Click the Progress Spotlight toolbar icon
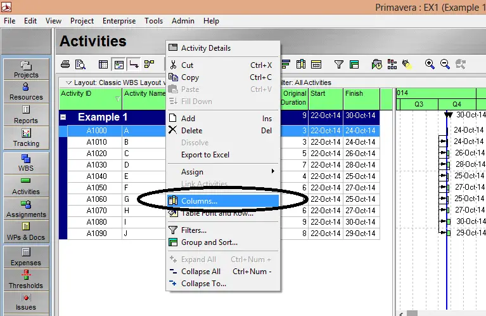The image size is (486, 316). point(407,64)
